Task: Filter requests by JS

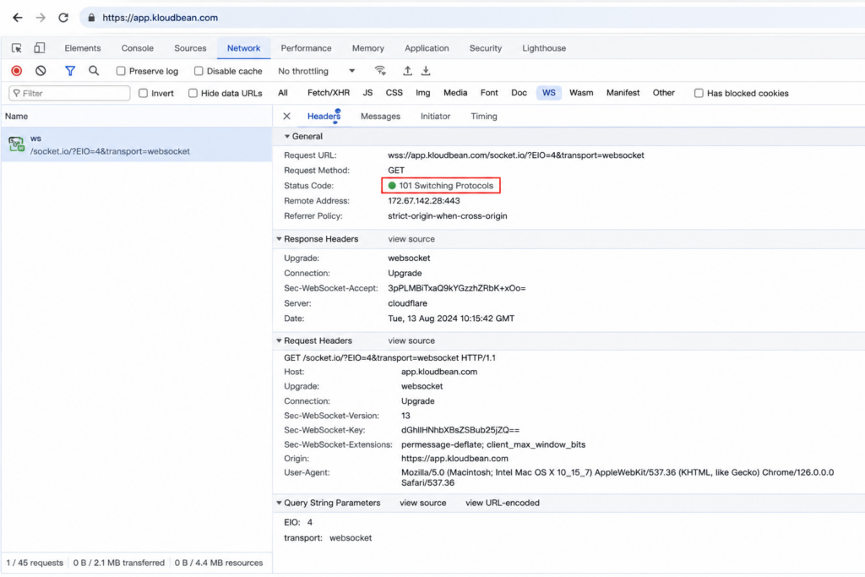Action: (x=367, y=93)
